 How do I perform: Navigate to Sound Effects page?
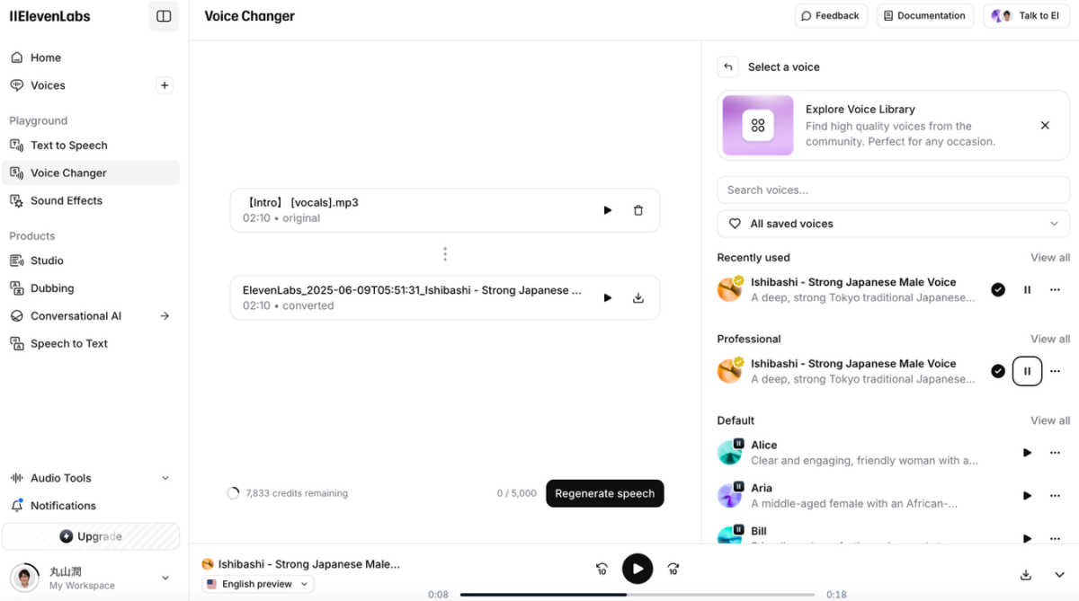pos(67,200)
